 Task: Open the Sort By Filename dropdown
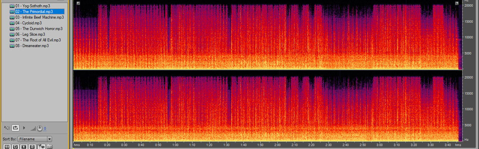pos(35,139)
